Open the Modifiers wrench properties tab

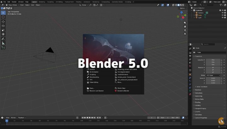pos(190,78)
